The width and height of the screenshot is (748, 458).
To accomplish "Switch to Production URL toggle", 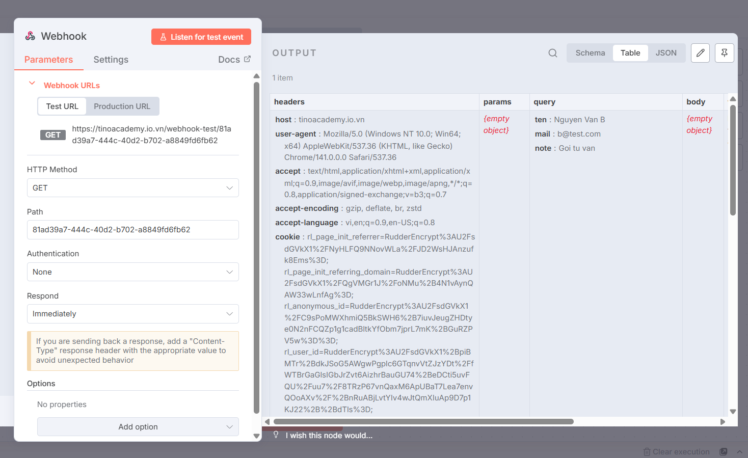I will [122, 106].
